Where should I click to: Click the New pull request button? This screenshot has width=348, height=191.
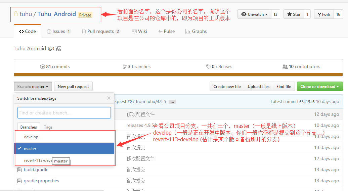tap(73, 86)
